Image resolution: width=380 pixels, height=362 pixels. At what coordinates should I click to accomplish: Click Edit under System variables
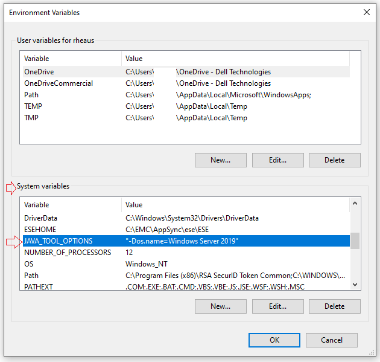click(277, 306)
